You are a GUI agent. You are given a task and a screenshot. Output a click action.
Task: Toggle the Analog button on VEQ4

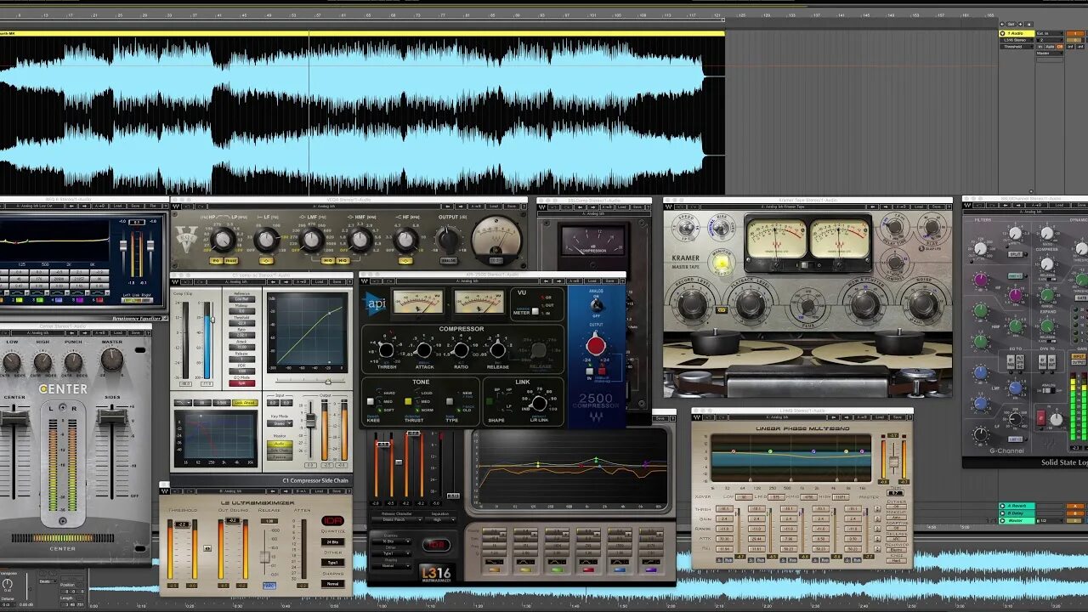(448, 260)
